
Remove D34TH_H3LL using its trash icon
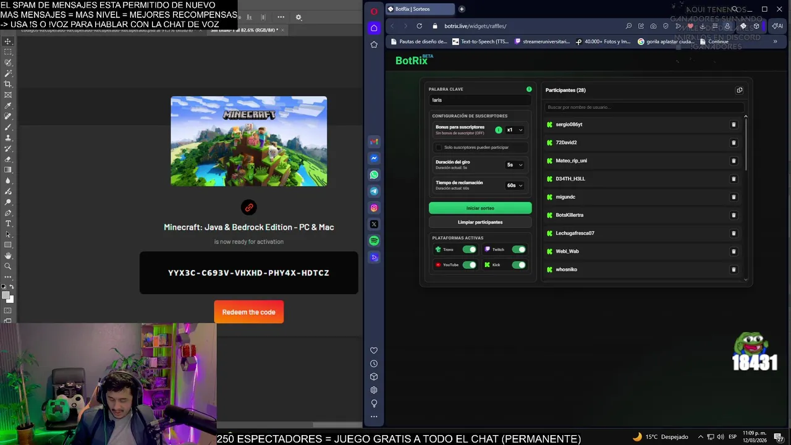(x=734, y=179)
